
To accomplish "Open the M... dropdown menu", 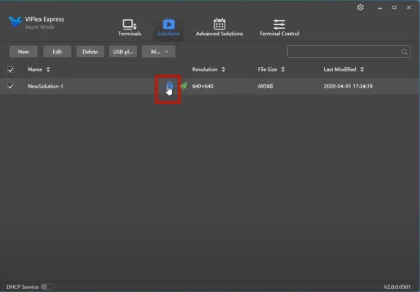I will 159,51.
